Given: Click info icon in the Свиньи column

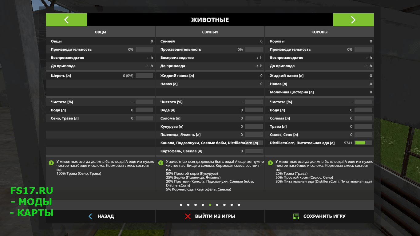Looking at the screenshot, I should [161, 163].
